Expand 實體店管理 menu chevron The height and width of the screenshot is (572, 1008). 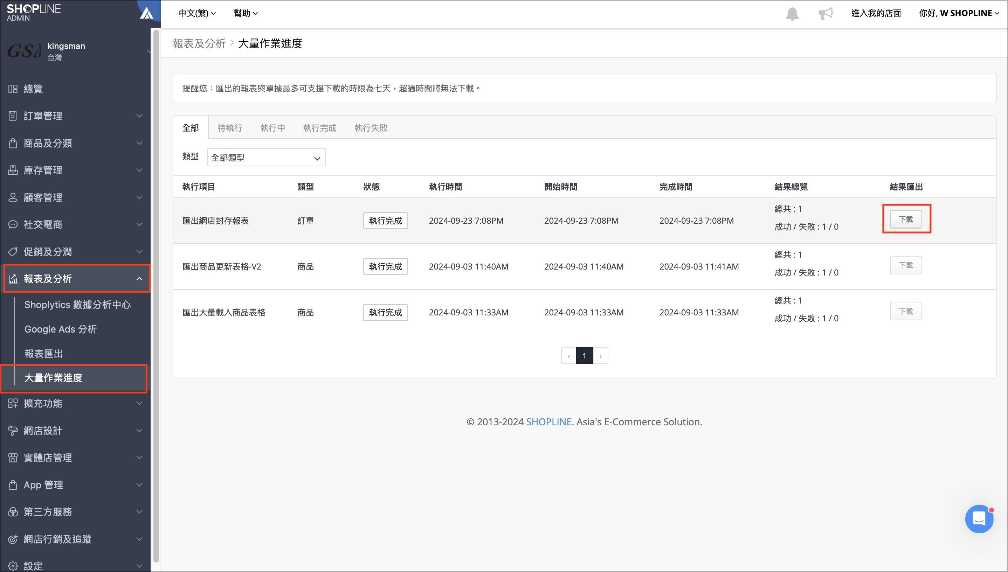coord(139,458)
